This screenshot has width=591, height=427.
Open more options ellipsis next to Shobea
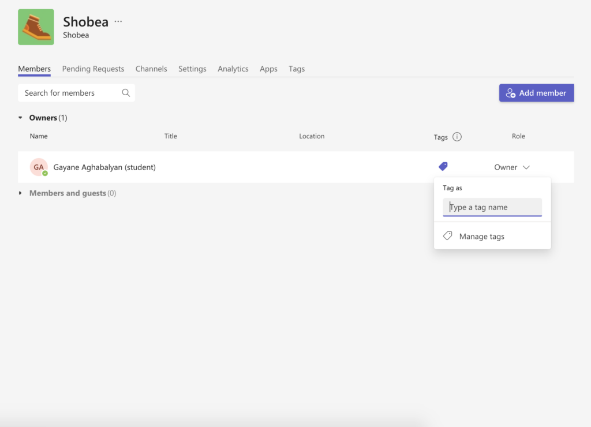tap(118, 21)
